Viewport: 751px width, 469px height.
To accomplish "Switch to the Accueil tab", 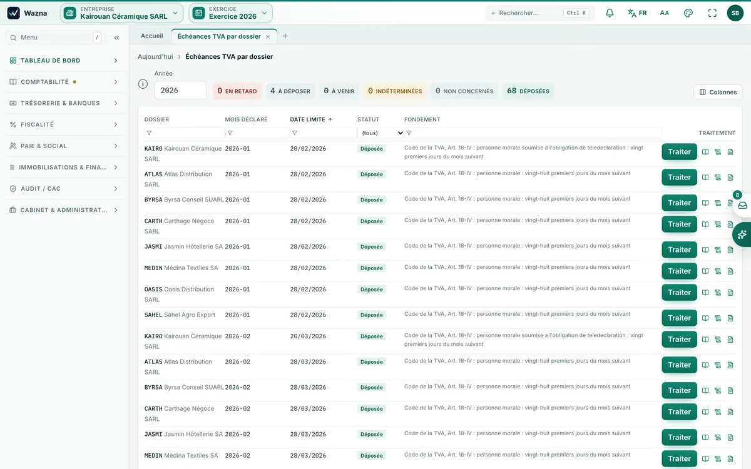I will click(152, 36).
